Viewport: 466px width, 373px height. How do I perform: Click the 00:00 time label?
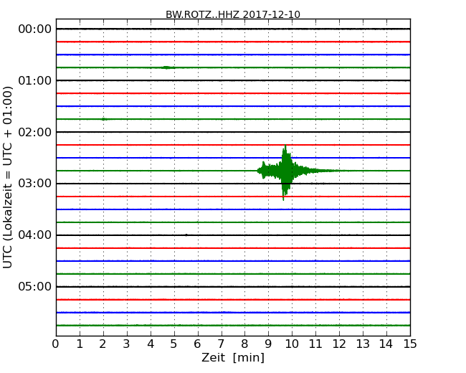(x=35, y=29)
